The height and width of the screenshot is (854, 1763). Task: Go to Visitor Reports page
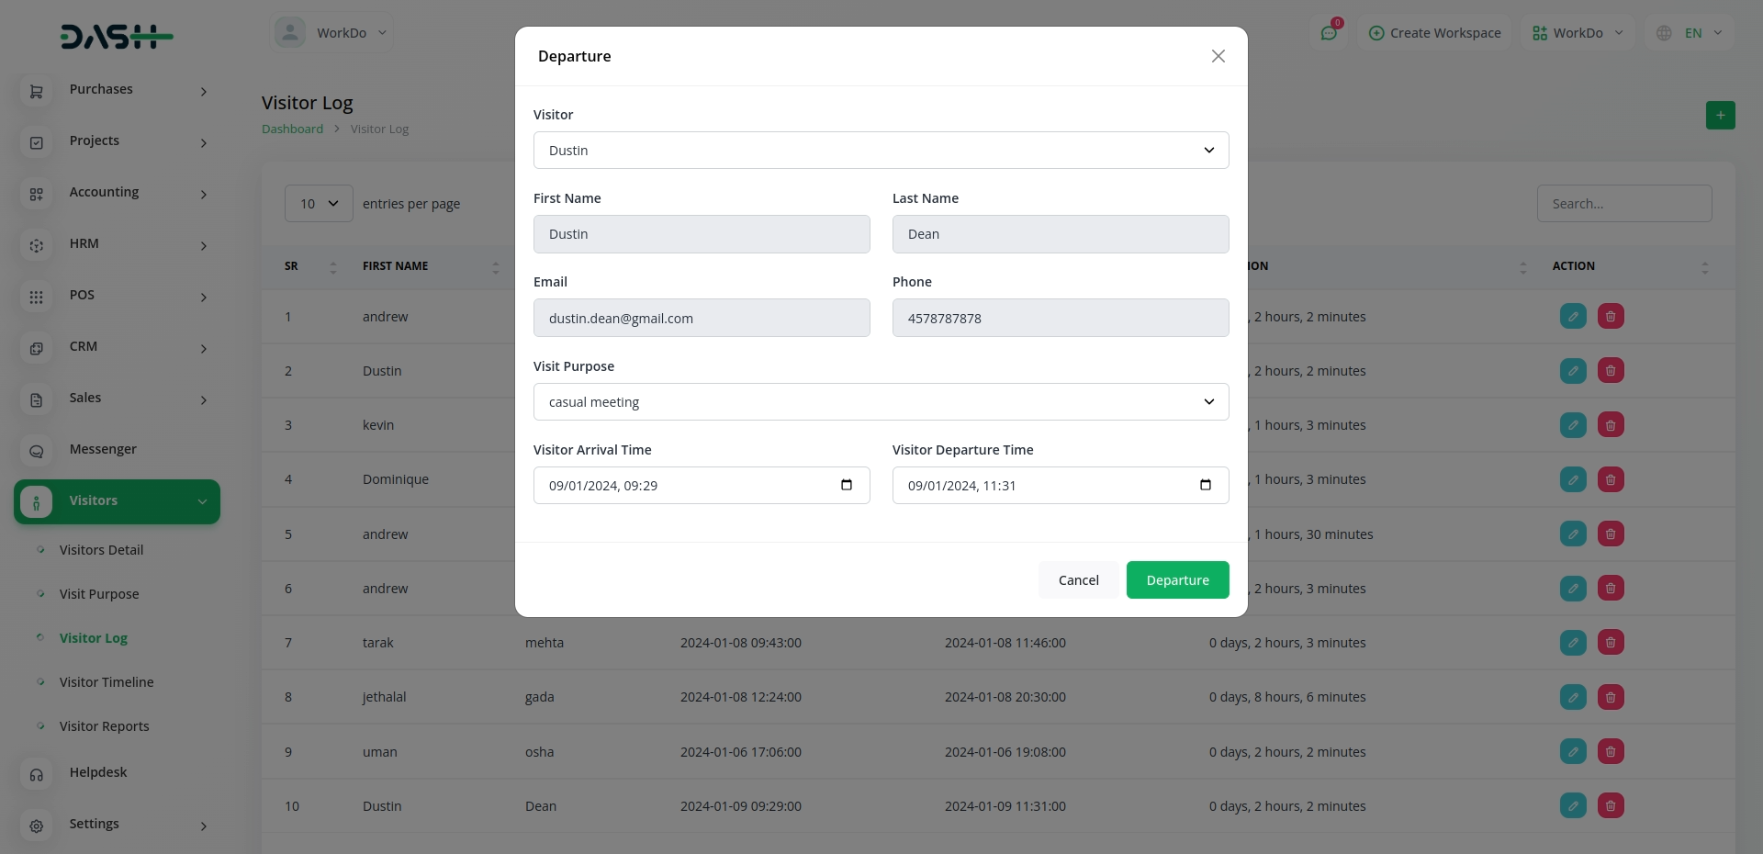[104, 726]
